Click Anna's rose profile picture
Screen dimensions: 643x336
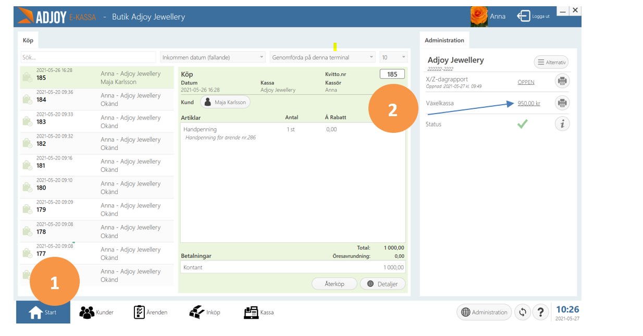tap(479, 16)
